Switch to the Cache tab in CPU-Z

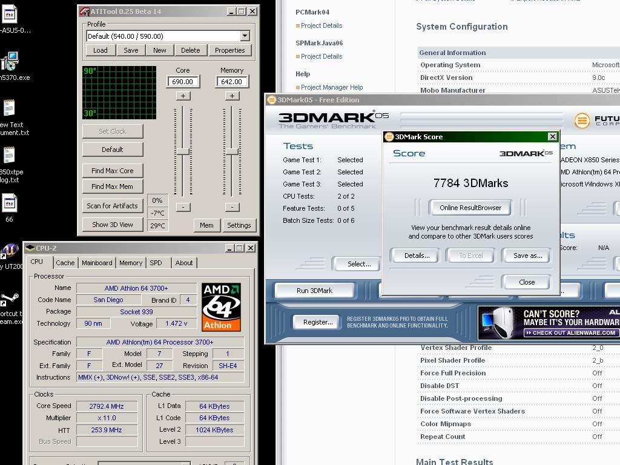(x=65, y=263)
